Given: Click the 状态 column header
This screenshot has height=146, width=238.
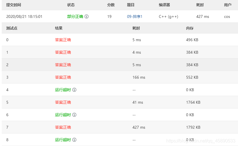Looking at the screenshot, I should click(x=71, y=5).
